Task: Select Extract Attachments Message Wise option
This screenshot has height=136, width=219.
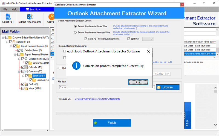Action: (x=76, y=32)
